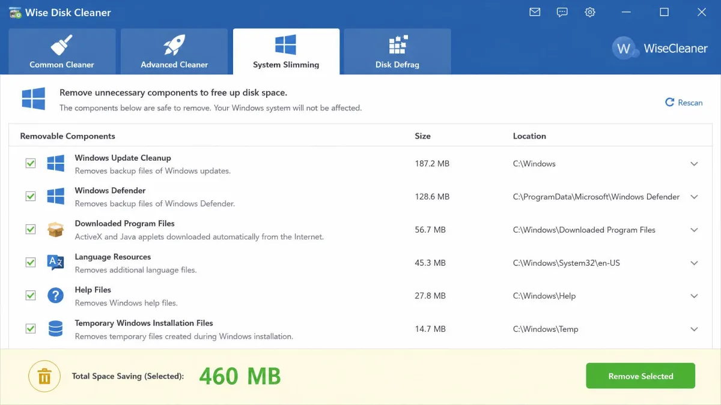Screen dimensions: 721x405
Task: Deselect the Help Files checkbox
Action: tap(30, 295)
